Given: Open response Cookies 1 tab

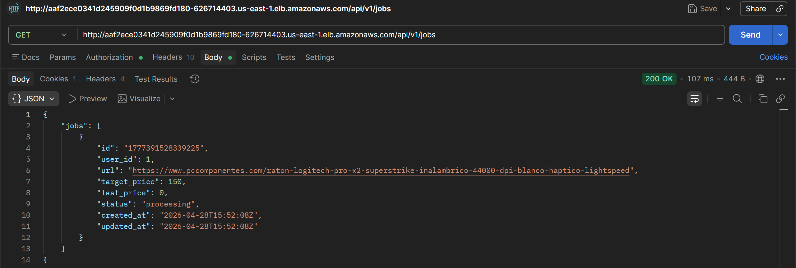Looking at the screenshot, I should [x=58, y=79].
